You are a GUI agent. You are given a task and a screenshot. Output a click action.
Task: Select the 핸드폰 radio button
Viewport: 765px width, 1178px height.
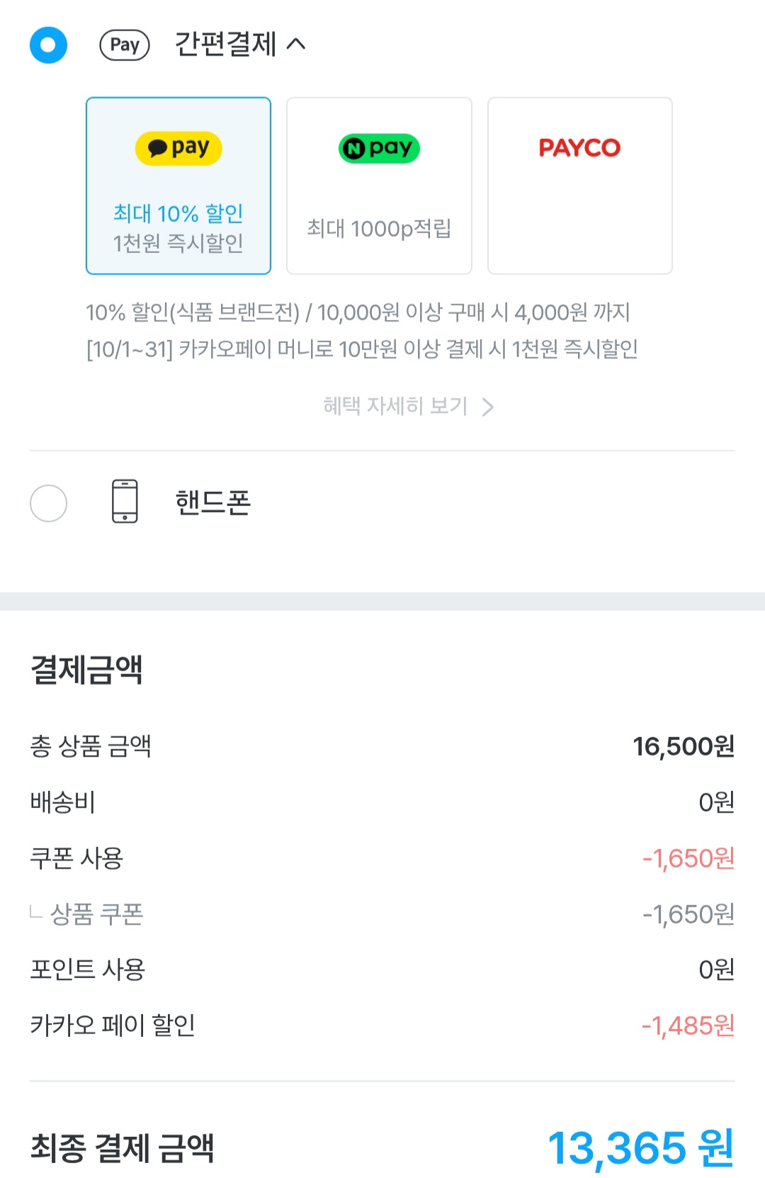[48, 503]
